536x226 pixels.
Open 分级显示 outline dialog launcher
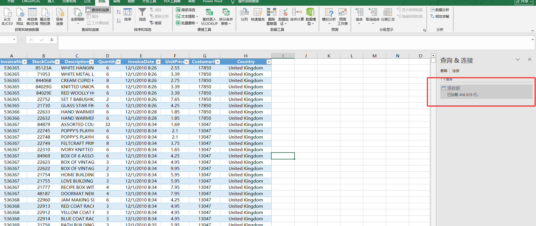click(425, 30)
